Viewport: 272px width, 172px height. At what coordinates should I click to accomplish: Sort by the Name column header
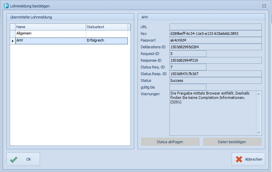50,27
